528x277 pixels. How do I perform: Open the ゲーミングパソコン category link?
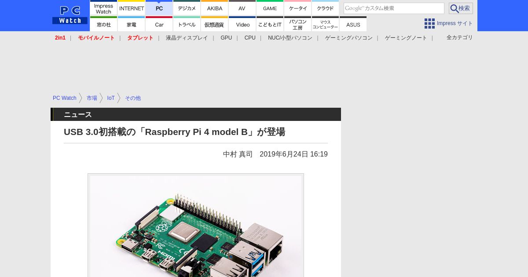348,38
